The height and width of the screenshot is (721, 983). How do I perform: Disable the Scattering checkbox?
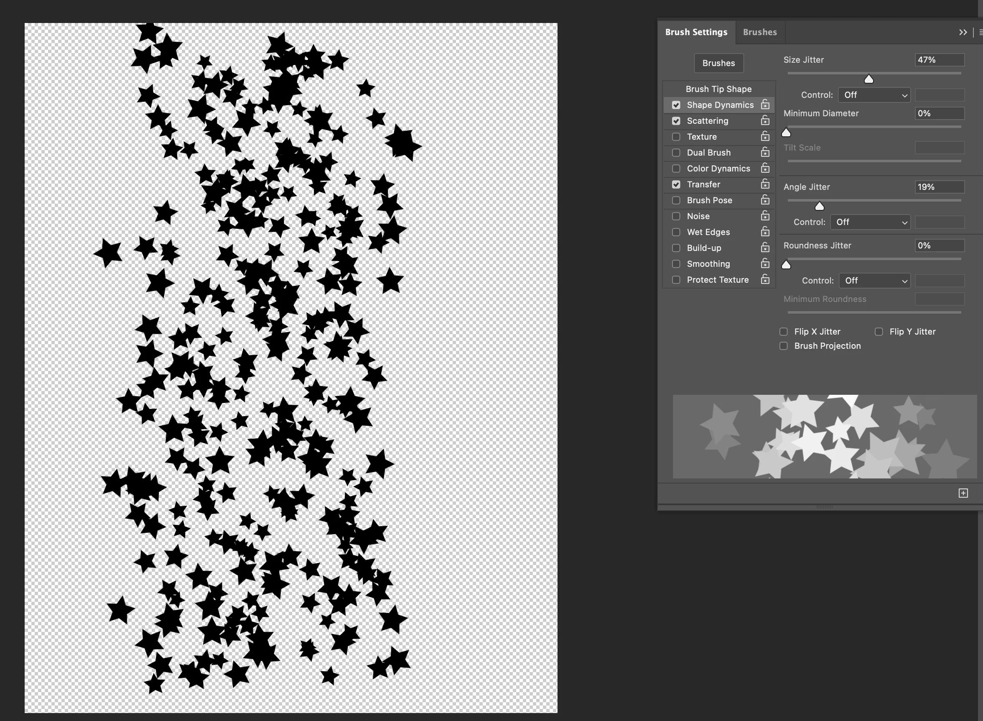(x=676, y=121)
